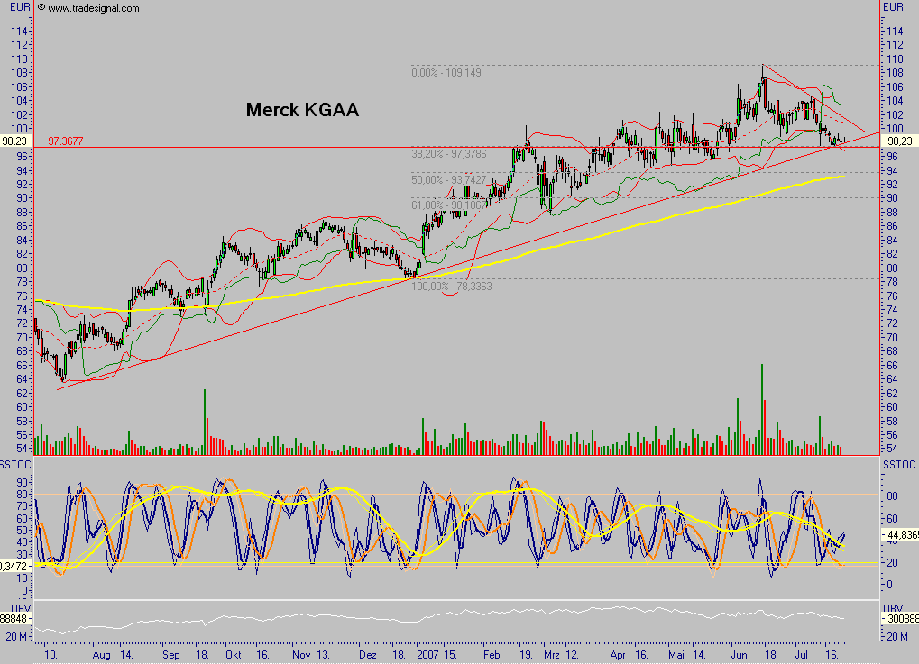919x664 pixels.
Task: Select the Merck KGAA chart title
Action: [300, 111]
